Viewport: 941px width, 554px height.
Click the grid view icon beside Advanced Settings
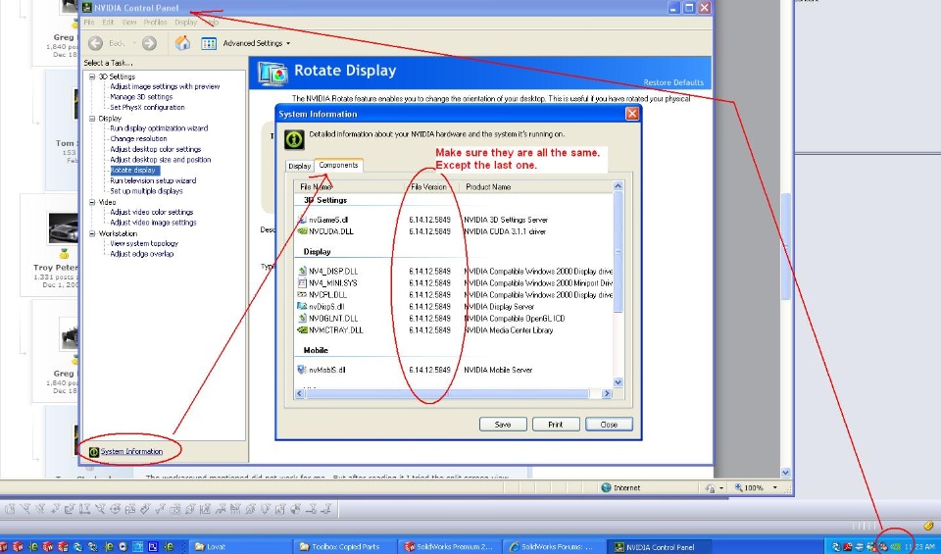pos(209,43)
